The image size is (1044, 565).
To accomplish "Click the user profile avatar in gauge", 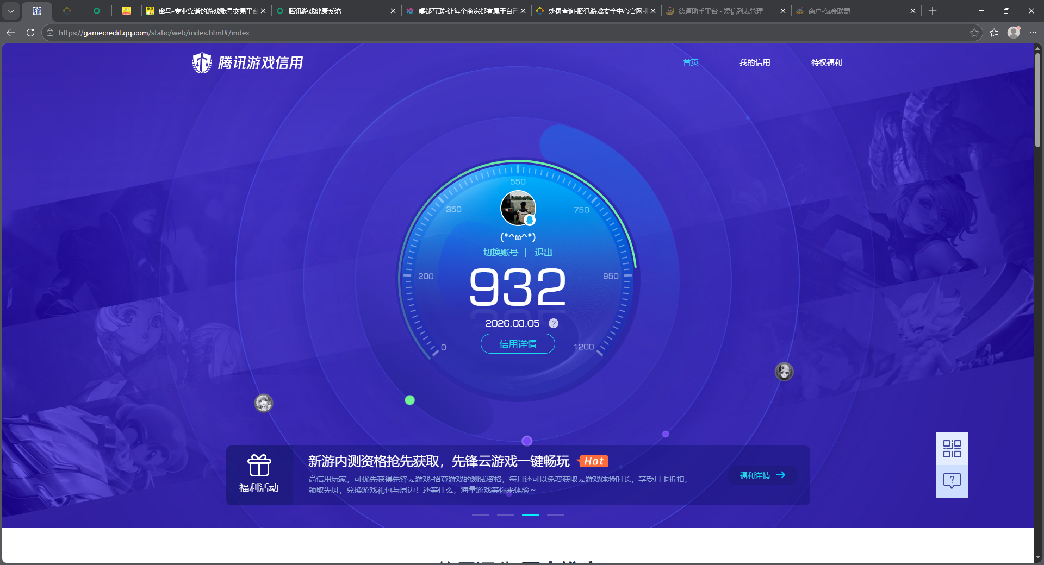I will pos(518,208).
